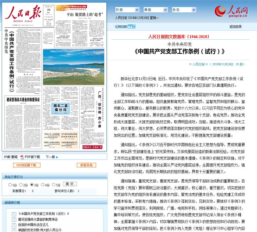257x232 pixels.
Task: Select the 4分 radio button
Action: click(43, 185)
